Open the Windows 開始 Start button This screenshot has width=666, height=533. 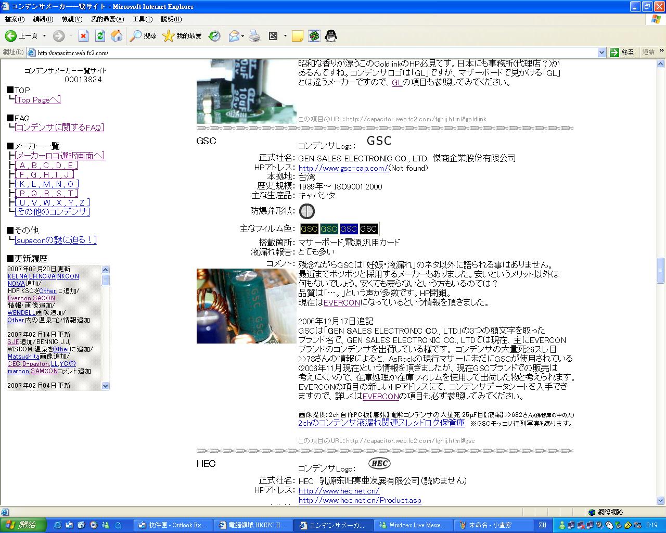(23, 525)
